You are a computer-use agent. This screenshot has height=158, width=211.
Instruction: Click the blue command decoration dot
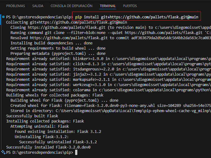tap(3, 17)
